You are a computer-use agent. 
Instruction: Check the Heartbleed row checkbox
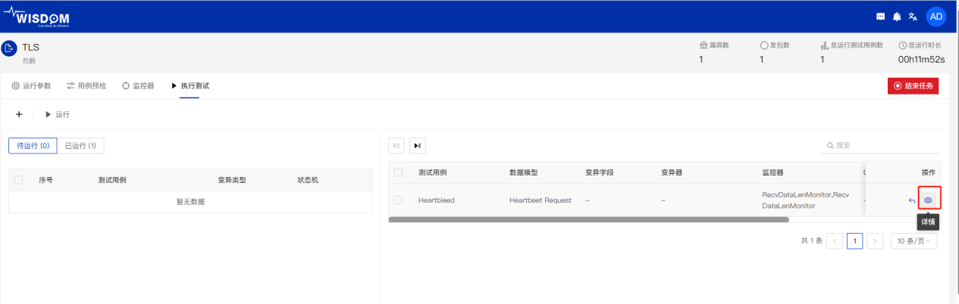click(x=399, y=200)
